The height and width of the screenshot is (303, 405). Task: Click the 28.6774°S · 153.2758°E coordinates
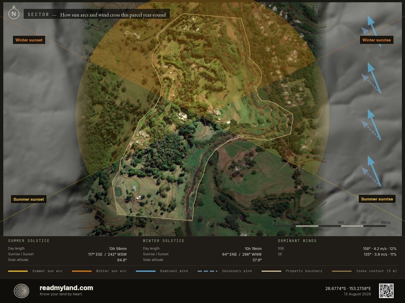(348, 288)
